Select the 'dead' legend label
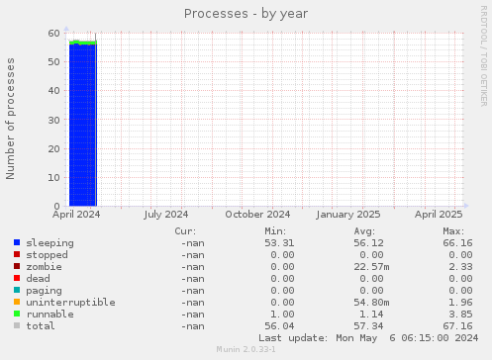 tap(38, 279)
